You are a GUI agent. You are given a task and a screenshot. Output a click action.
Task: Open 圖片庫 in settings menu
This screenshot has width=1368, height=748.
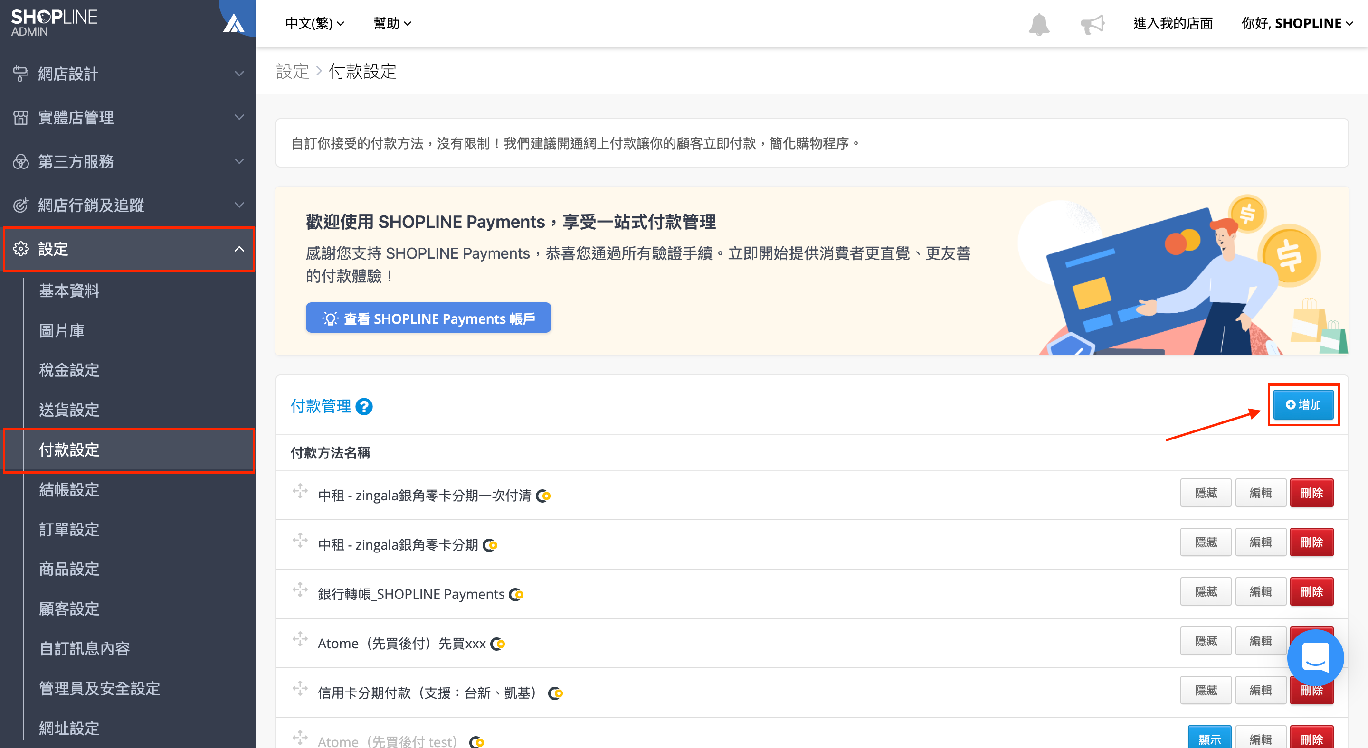[x=62, y=330]
